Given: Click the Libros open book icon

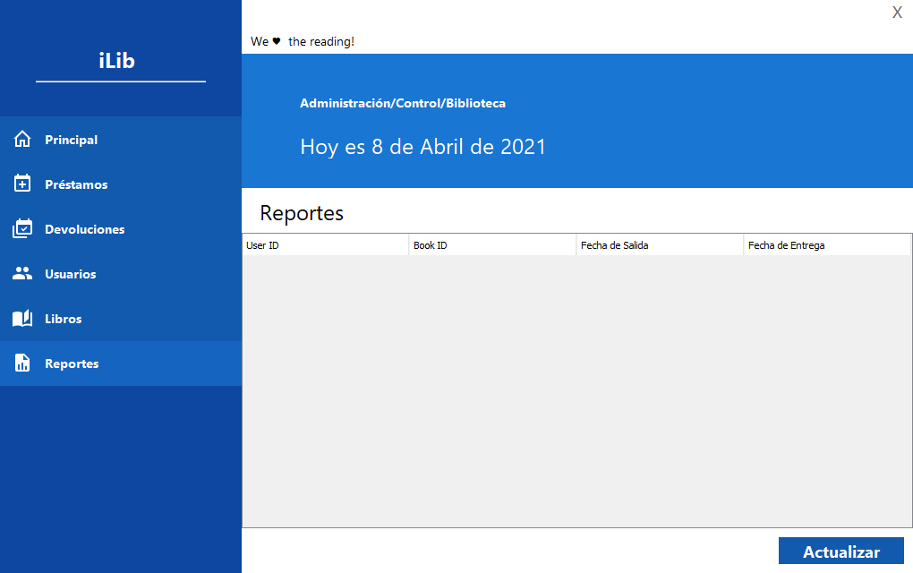Looking at the screenshot, I should point(22,318).
